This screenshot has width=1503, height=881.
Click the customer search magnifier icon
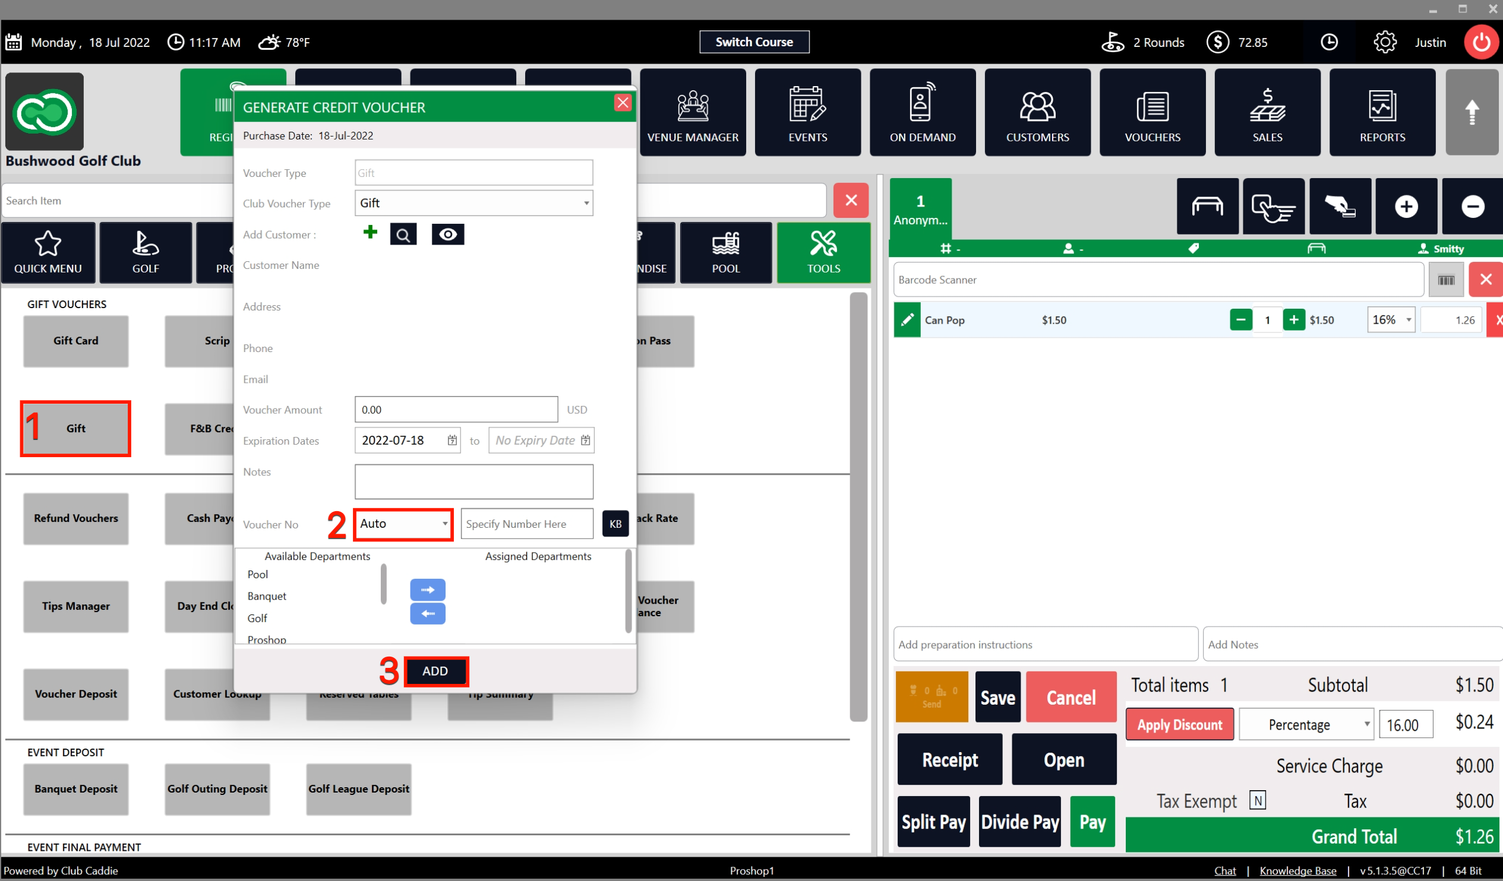pos(403,235)
